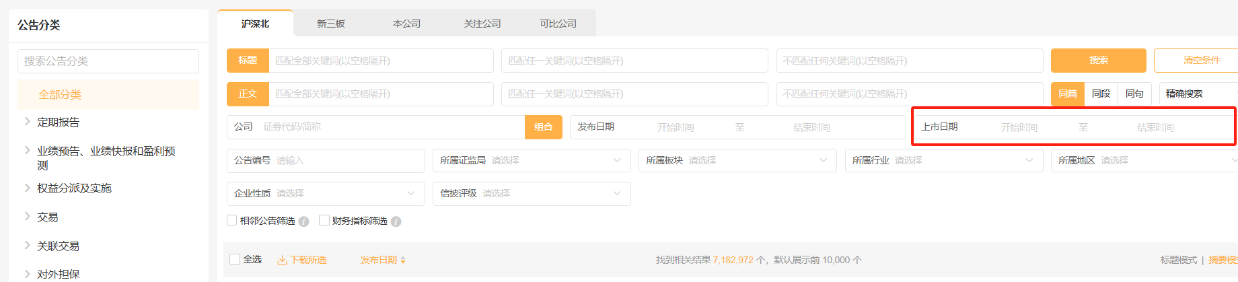The width and height of the screenshot is (1238, 282).
Task: Open the 所属地区 dropdown
Action: pos(1144,160)
